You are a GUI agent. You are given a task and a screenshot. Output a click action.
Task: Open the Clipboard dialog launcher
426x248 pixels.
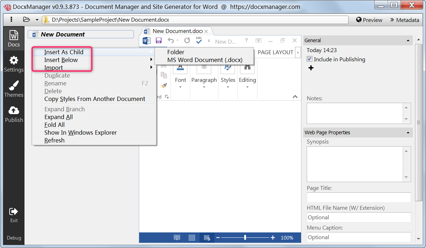(167, 97)
